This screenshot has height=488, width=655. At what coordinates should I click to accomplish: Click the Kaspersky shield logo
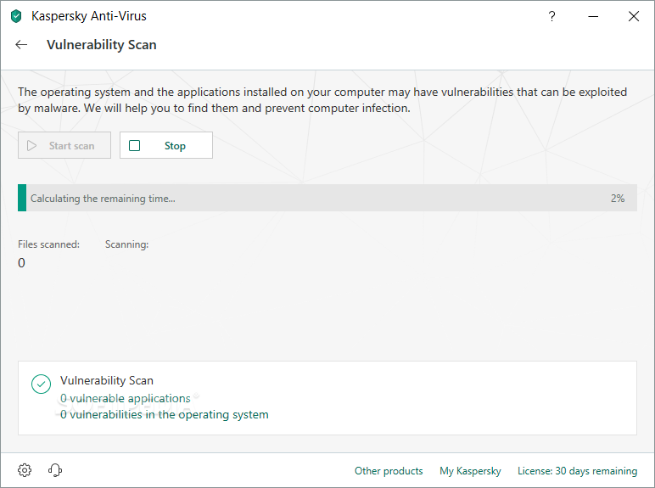tap(16, 16)
